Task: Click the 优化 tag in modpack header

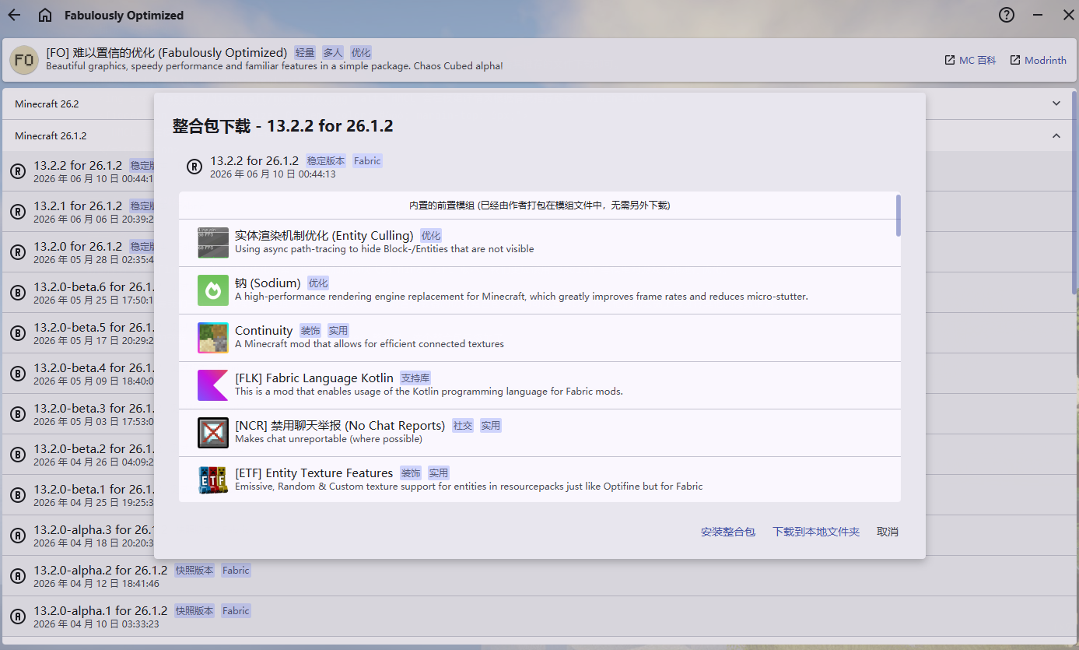Action: (361, 53)
